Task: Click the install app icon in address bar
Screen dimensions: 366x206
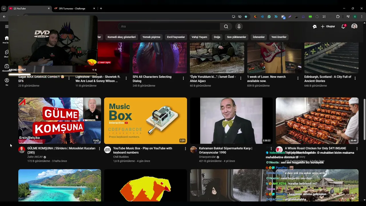Action: 234,17
